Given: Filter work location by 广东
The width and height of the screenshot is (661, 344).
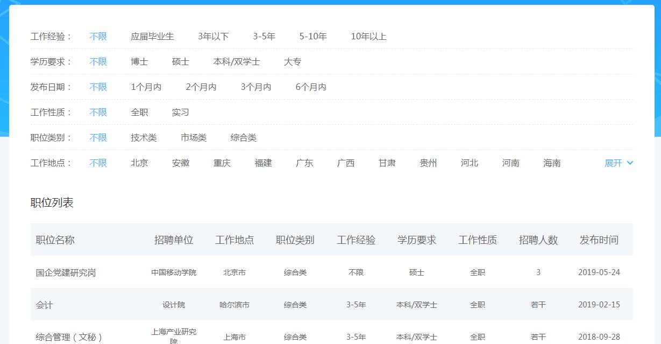Looking at the screenshot, I should [304, 163].
